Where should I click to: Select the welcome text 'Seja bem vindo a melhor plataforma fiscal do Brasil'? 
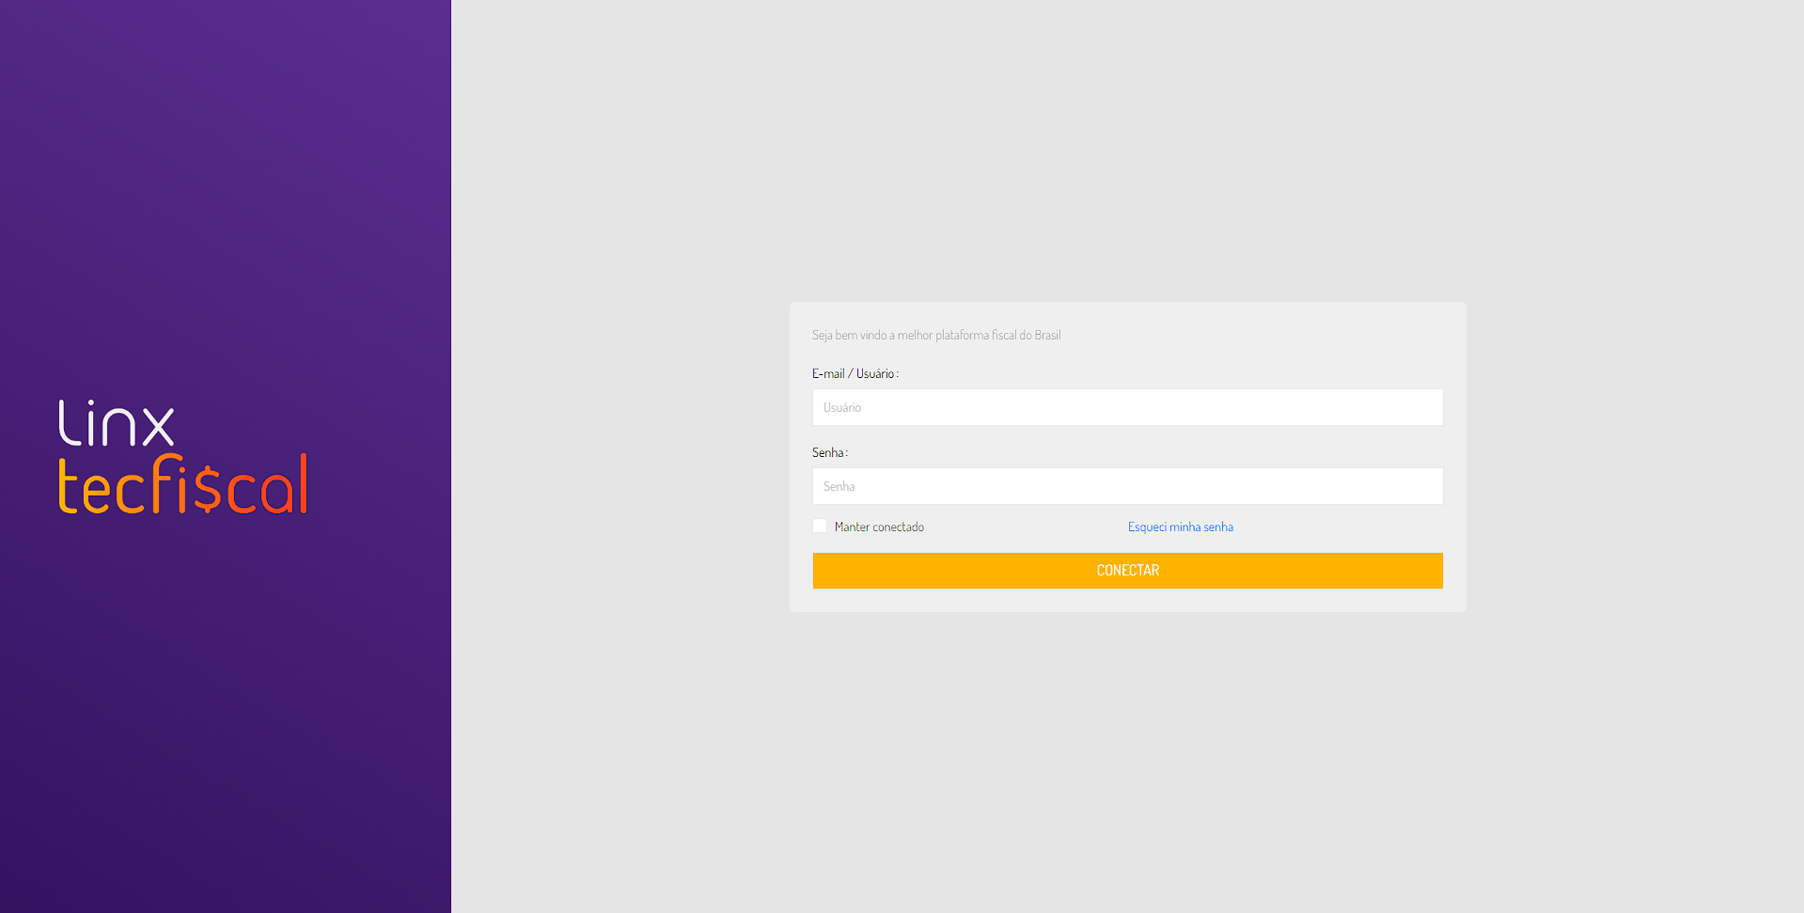936,335
